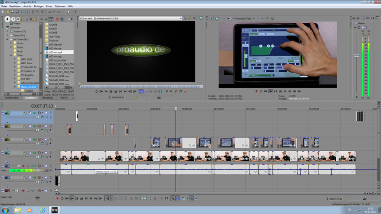
Task: Open the trimmer file path dropdown
Action: click(x=181, y=19)
